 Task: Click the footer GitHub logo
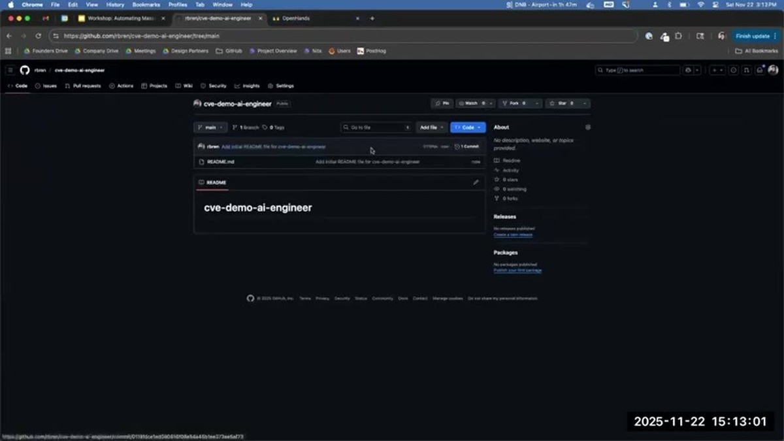(250, 298)
